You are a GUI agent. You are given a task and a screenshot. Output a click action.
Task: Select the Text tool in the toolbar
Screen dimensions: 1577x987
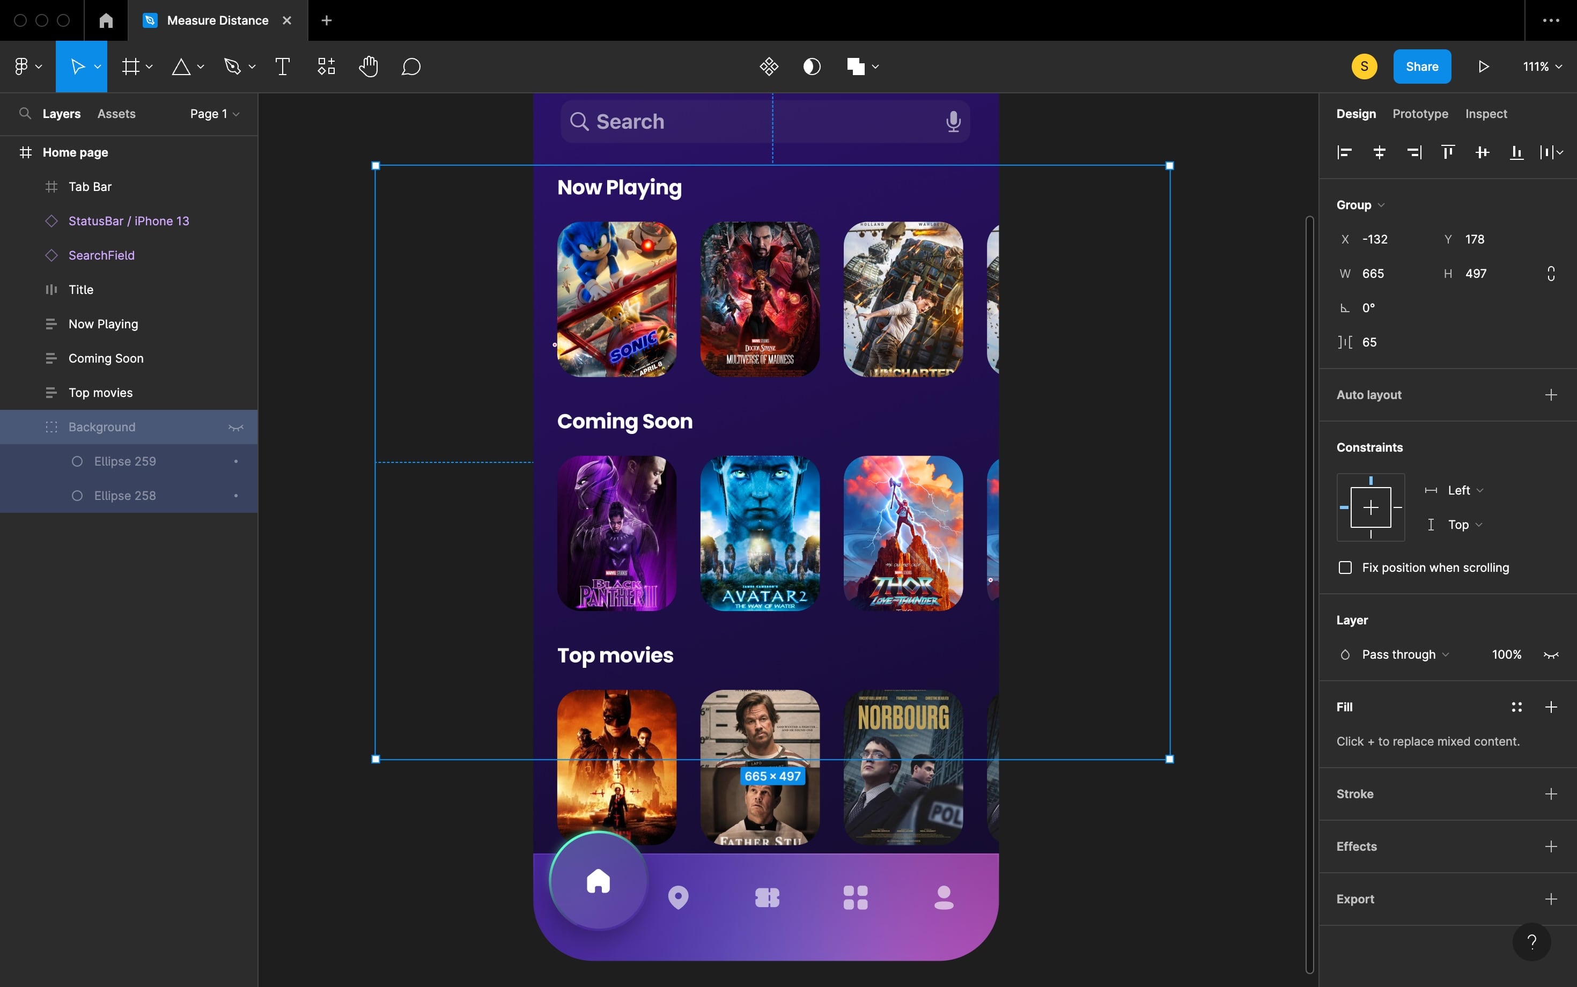(x=283, y=67)
